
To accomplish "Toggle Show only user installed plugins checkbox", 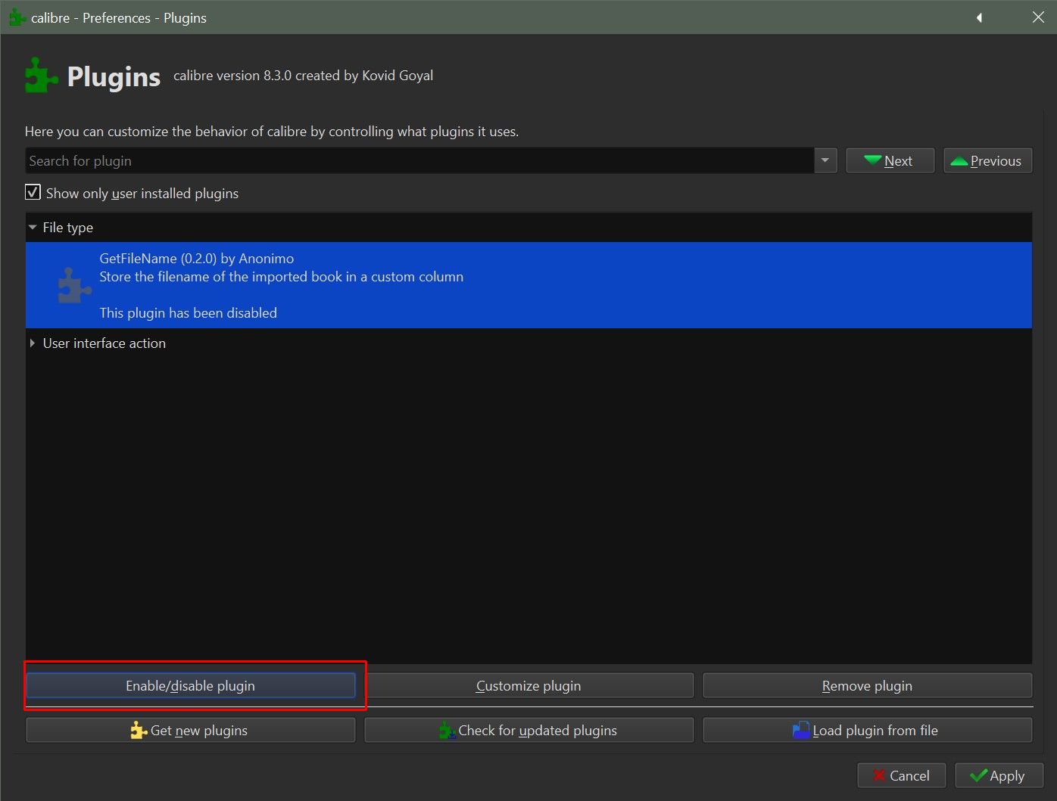I will click(x=33, y=192).
